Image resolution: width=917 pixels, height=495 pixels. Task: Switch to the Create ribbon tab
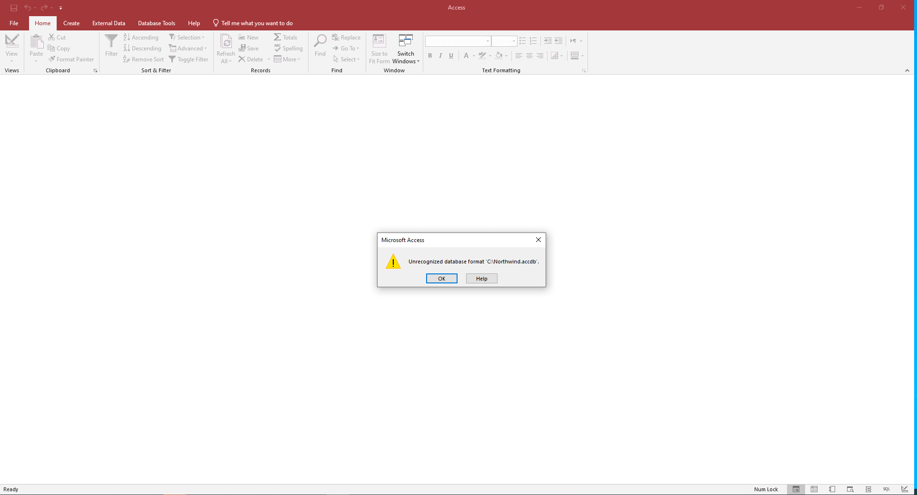click(71, 23)
